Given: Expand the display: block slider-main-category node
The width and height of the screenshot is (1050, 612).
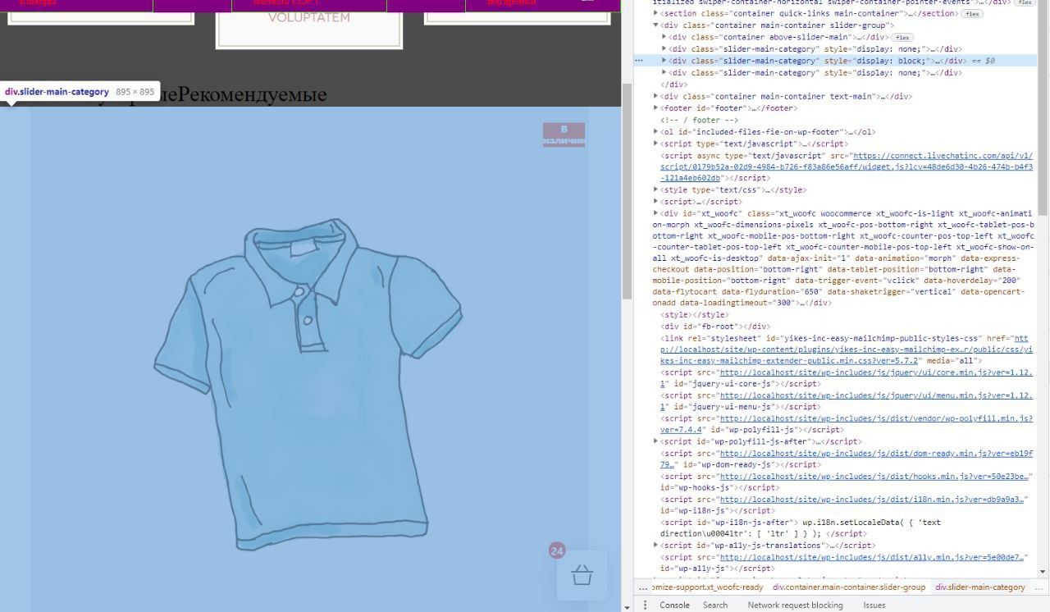Looking at the screenshot, I should click(x=664, y=61).
